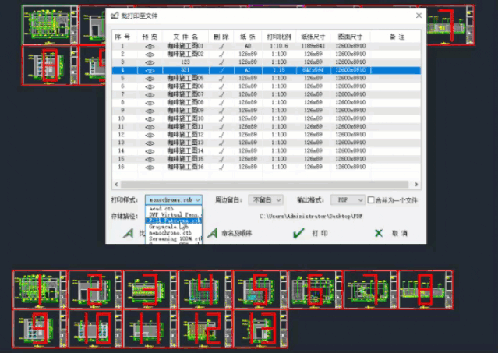Select row 3 named 123

click(185, 62)
